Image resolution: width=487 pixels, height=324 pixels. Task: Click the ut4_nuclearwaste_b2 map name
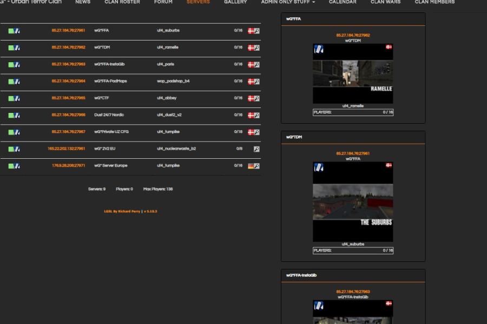pyautogui.click(x=176, y=148)
